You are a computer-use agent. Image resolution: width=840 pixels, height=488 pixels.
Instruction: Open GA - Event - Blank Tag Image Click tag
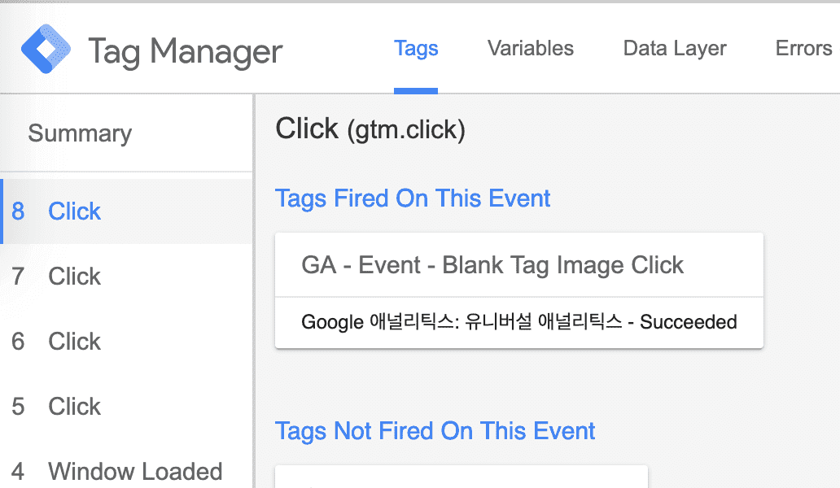click(492, 265)
